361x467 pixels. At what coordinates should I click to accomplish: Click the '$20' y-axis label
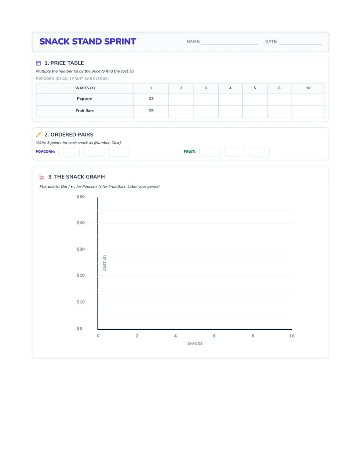tap(81, 276)
